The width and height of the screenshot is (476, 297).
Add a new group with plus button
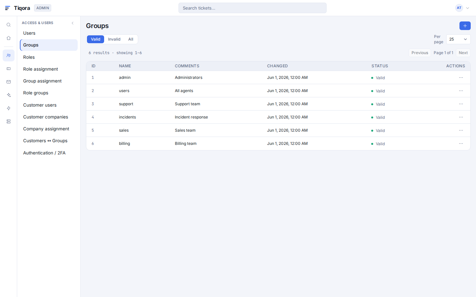[465, 26]
